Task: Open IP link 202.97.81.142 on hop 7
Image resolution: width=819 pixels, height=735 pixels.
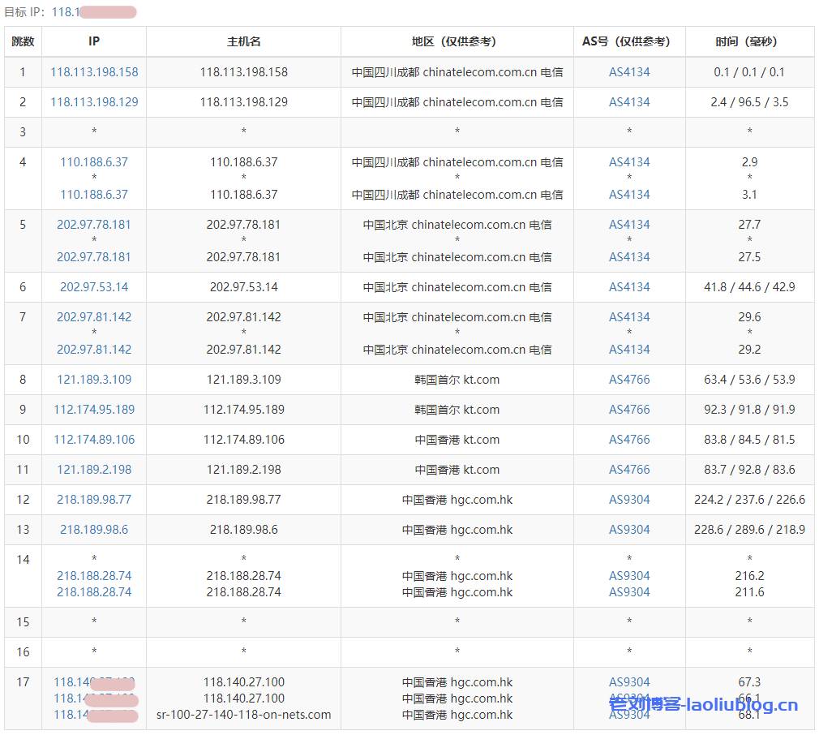Action: point(94,317)
